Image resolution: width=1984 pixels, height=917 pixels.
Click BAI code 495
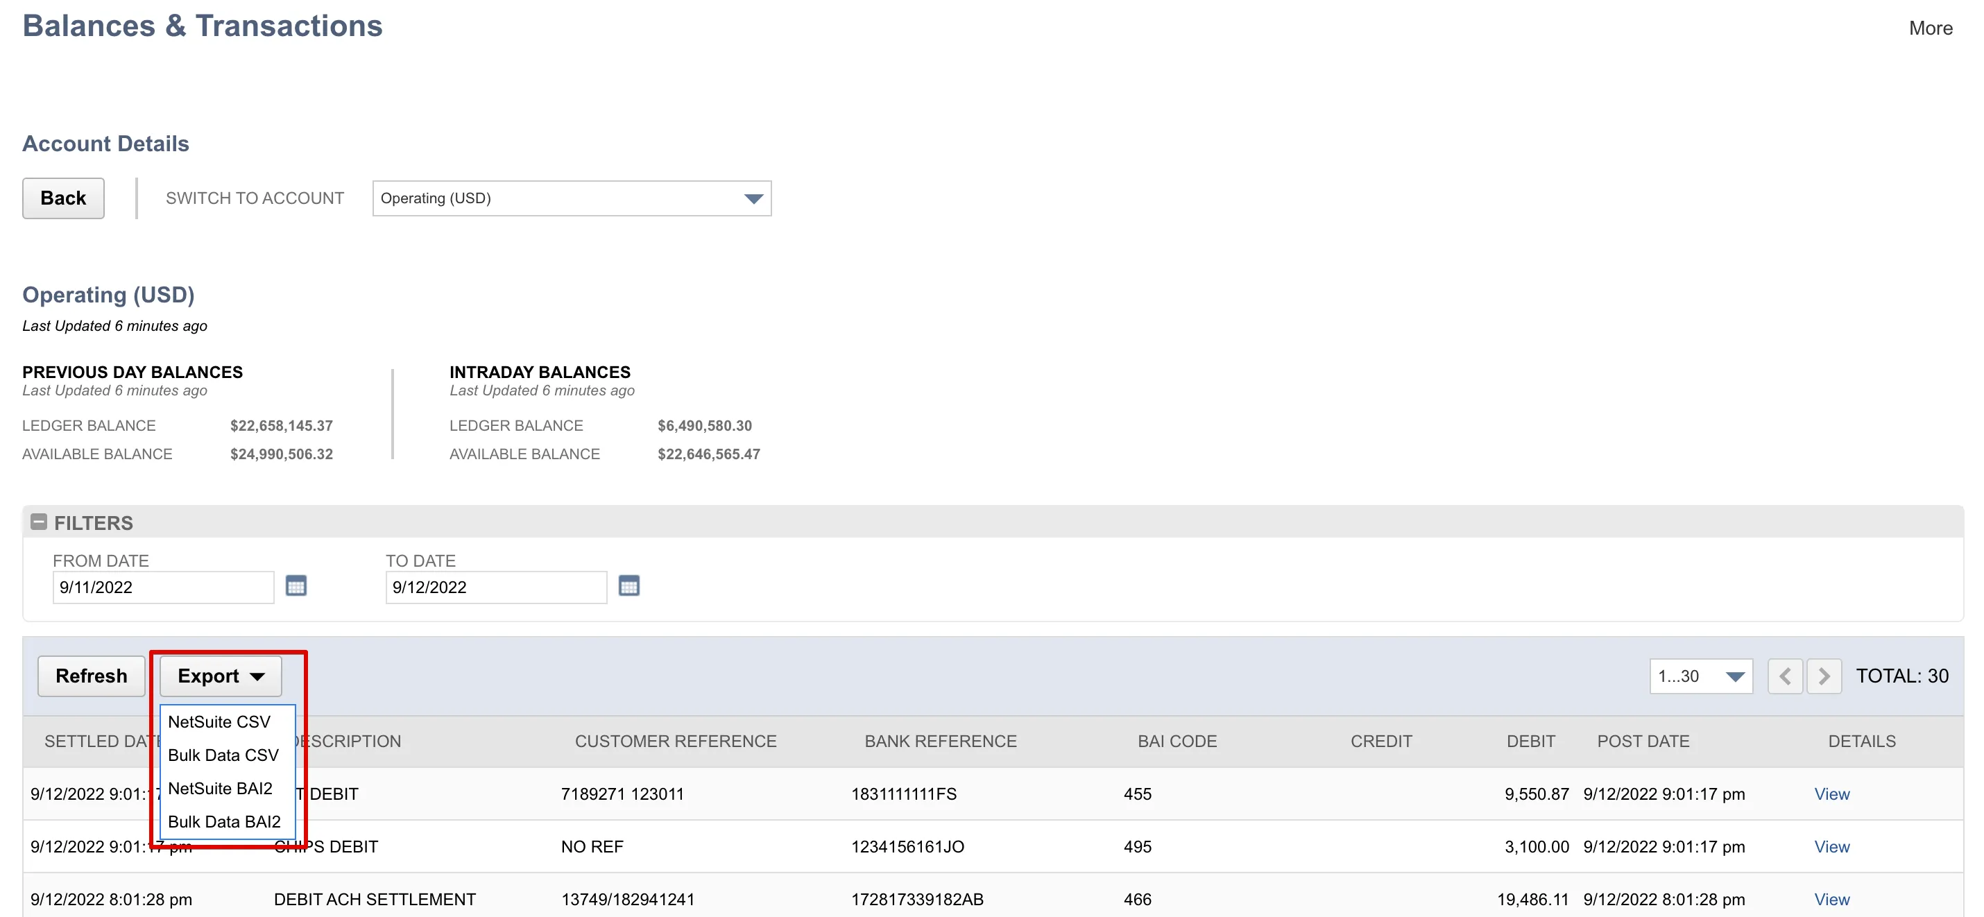(x=1138, y=847)
